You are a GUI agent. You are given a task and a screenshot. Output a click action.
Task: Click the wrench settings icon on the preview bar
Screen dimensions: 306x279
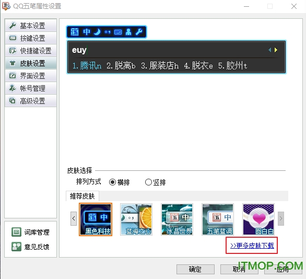(139, 32)
